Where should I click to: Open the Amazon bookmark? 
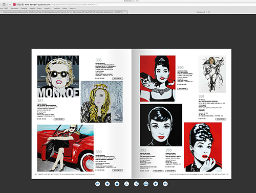14,8
